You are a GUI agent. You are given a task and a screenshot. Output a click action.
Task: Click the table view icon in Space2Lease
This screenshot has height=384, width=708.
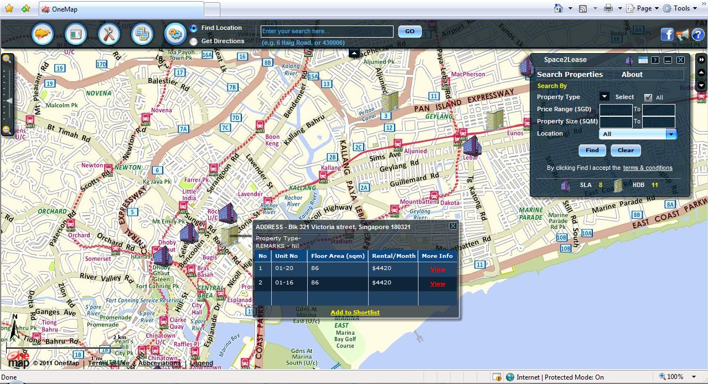[643, 60]
